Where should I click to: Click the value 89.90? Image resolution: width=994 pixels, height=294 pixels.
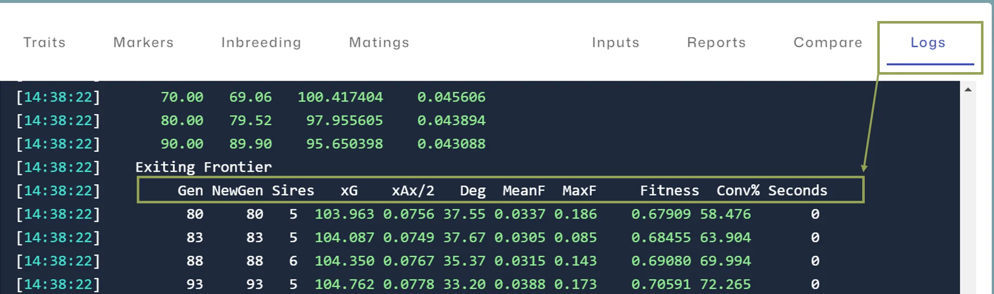pyautogui.click(x=251, y=144)
